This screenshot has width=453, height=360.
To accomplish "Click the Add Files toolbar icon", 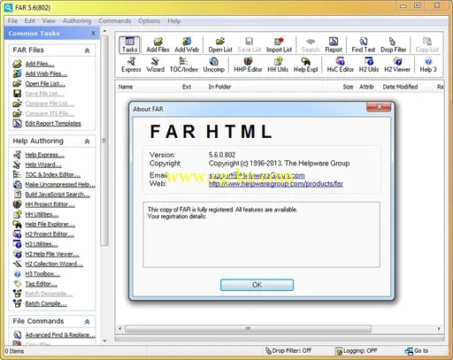I will pos(157,45).
